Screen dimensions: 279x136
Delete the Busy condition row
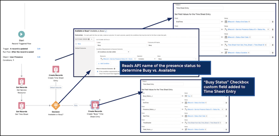click(196, 59)
